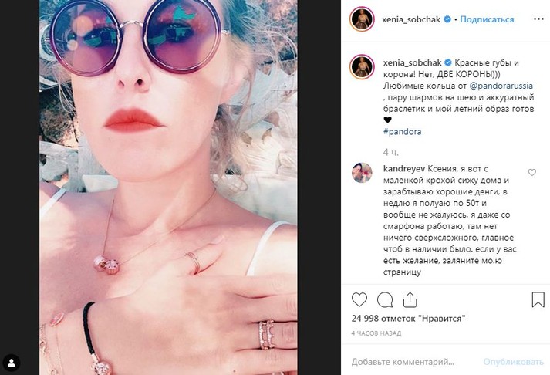Screen dimensions: 550x375
Task: Like the post with the heart icon
Action: [x=359, y=300]
